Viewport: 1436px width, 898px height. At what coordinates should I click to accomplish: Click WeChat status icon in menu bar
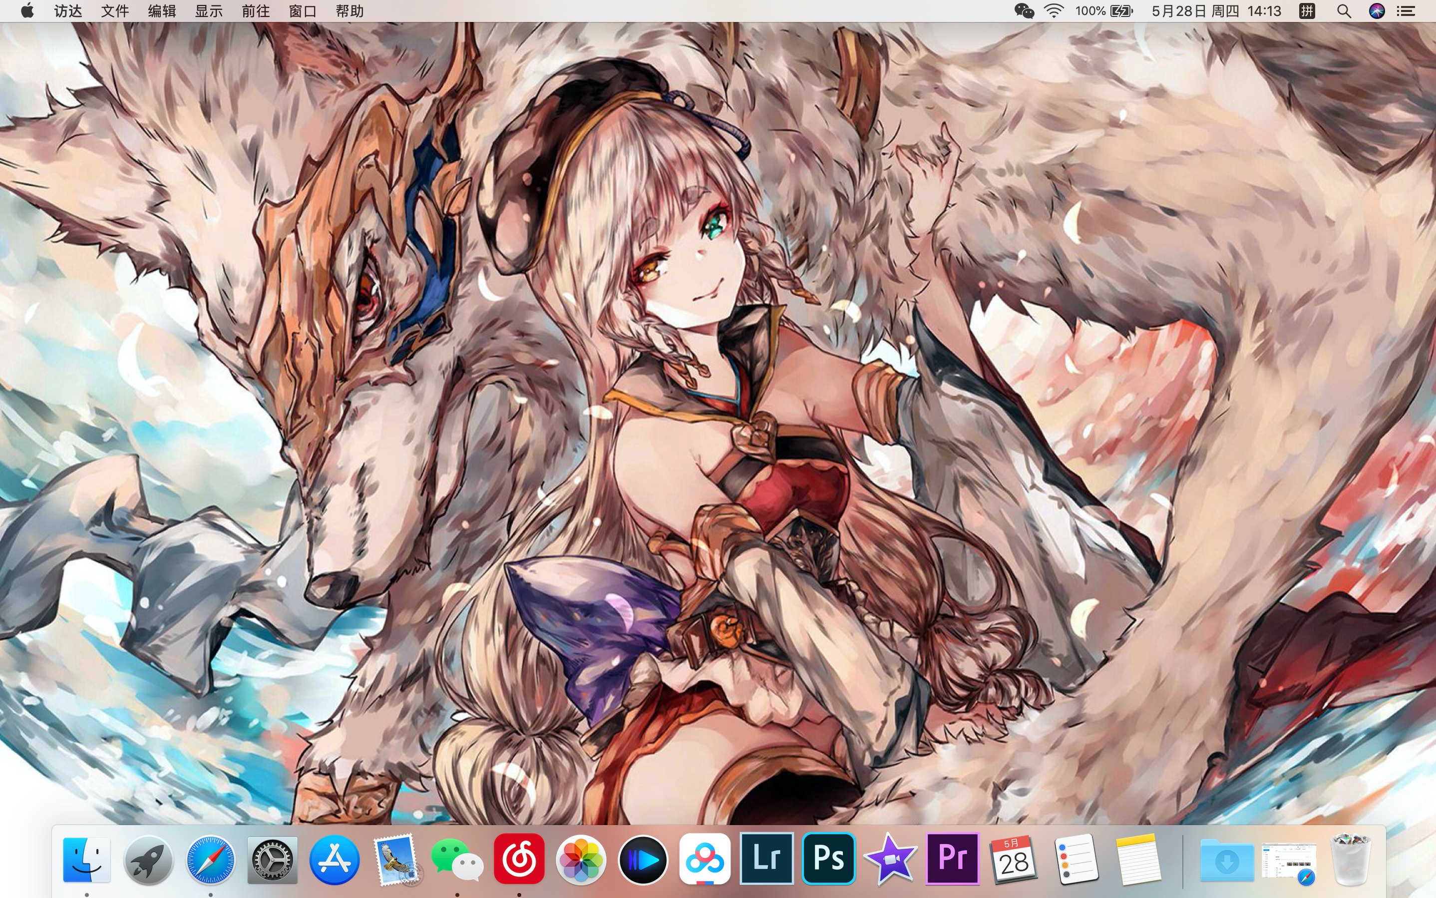(x=1024, y=10)
